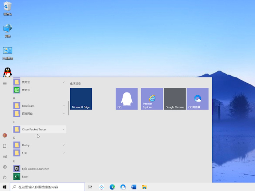Expand the Dolby folder chevron
The height and width of the screenshot is (191, 255).
tap(64, 145)
